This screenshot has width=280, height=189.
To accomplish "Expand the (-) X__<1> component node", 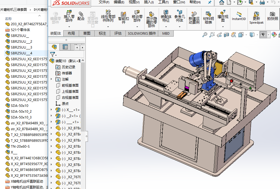I will coord(51,110).
